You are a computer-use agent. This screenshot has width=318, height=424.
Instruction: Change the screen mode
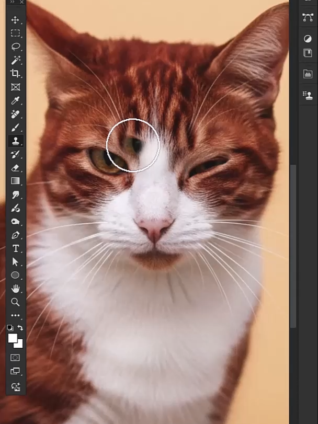pyautogui.click(x=15, y=371)
